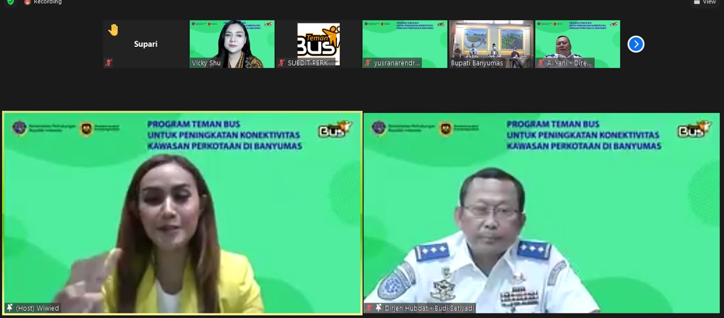
Task: Click the 'Recording' status text
Action: 48,2
